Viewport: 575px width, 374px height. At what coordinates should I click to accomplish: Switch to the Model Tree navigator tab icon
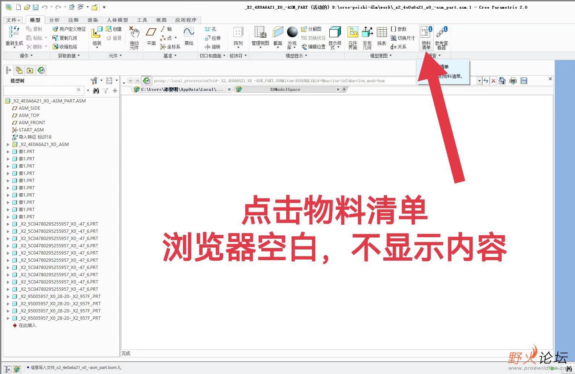tap(8, 70)
